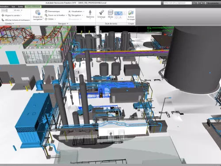Toggle points display in Style de rendu
This screenshot has height=166, width=221.
(x=124, y=13)
